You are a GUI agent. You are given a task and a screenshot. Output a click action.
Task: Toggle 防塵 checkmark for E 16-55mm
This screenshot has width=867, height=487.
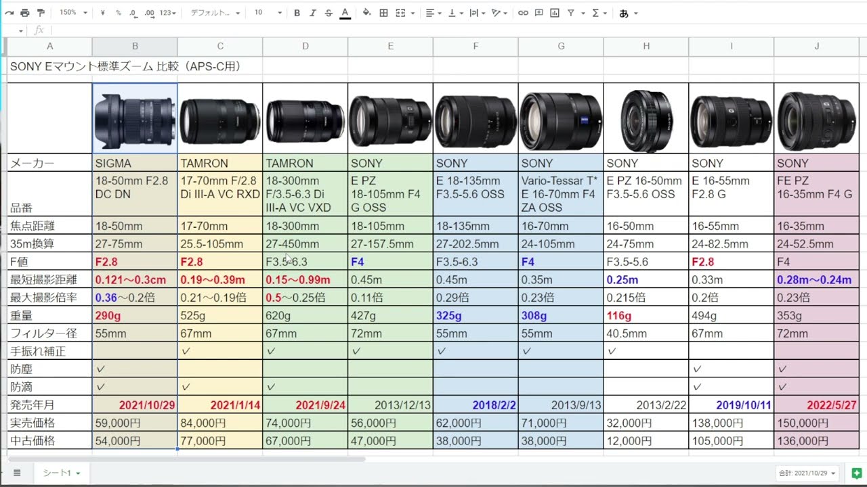697,369
